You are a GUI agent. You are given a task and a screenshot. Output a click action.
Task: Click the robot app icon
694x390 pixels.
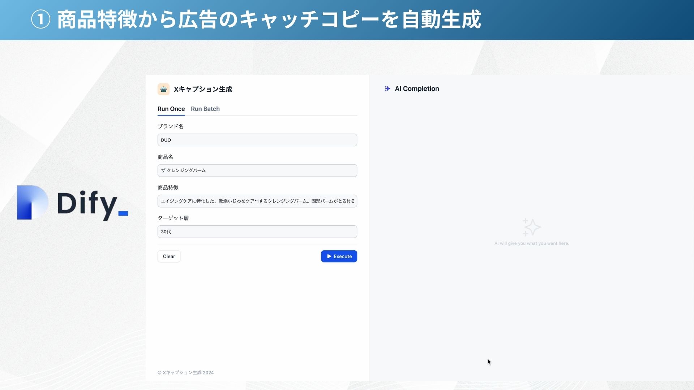click(163, 89)
